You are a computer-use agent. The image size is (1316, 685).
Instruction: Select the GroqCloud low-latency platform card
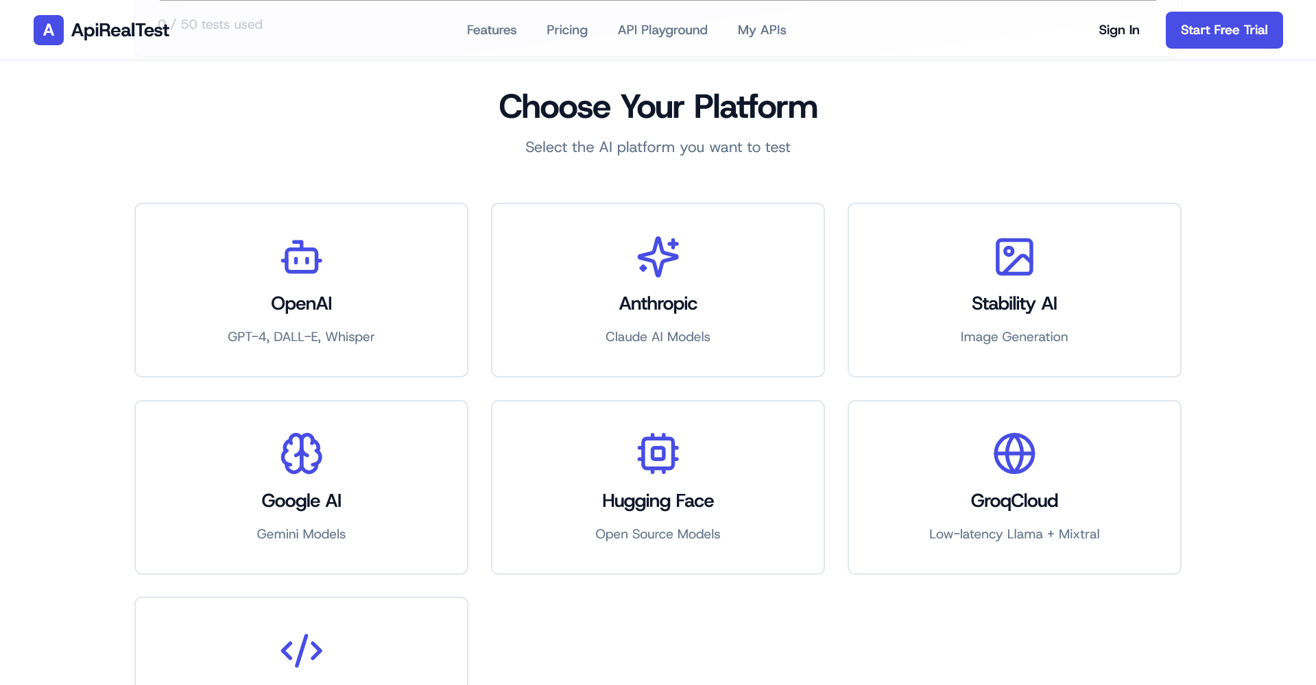click(1014, 487)
